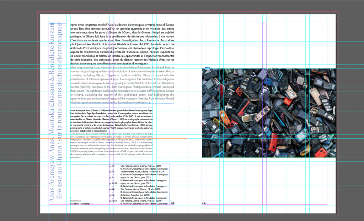
Task: Click the "p.52-53" page reference
Action: click(113, 183)
